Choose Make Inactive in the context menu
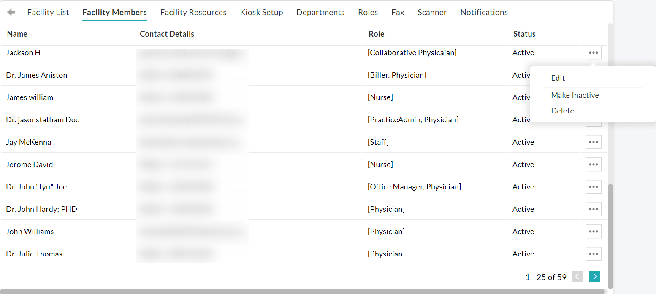Viewport: 656px width, 294px height. pyautogui.click(x=575, y=95)
